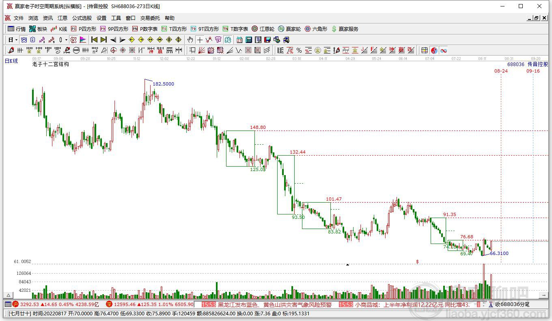The image size is (552, 321).
Task: Click the infinity loop icon
Action: click(x=444, y=50)
